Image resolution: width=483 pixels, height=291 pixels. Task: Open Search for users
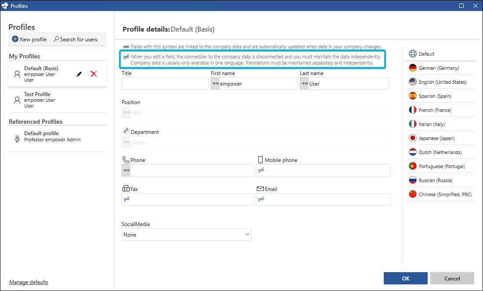tap(76, 39)
